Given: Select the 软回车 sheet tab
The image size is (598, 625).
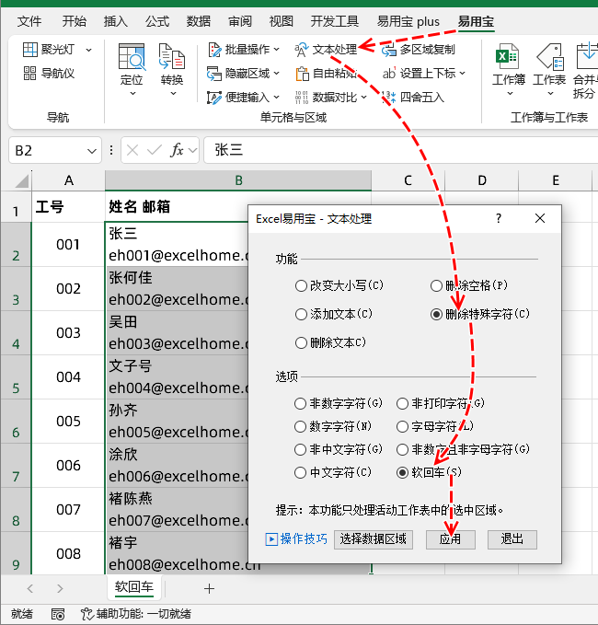Looking at the screenshot, I should (134, 587).
